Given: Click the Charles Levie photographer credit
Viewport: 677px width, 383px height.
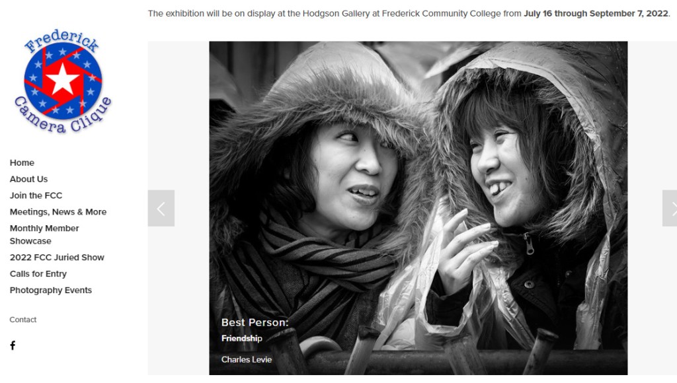Looking at the screenshot, I should 247,359.
